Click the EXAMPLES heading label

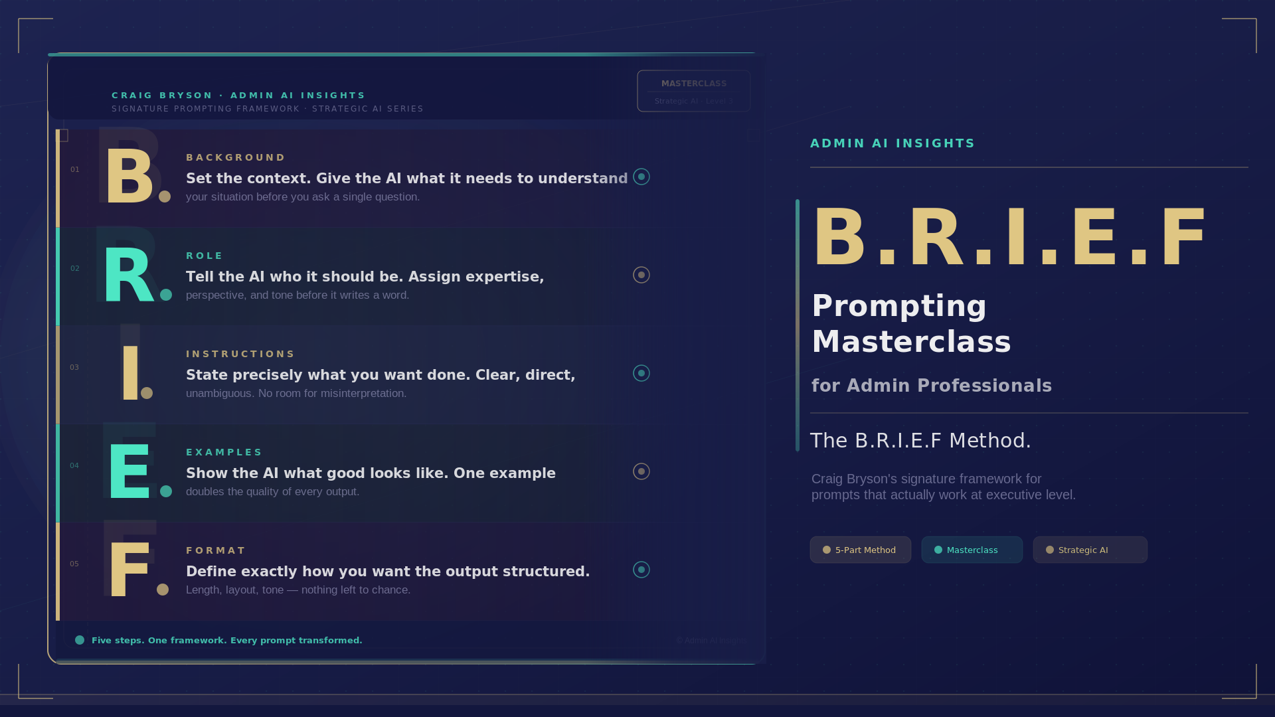coord(224,452)
